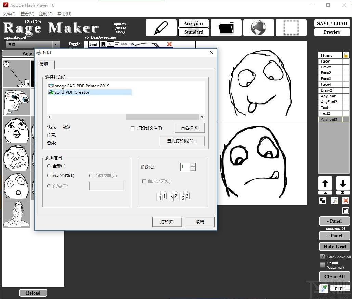Enable the Reddit Watermark checkbox
The image size is (352, 299).
tap(323, 265)
